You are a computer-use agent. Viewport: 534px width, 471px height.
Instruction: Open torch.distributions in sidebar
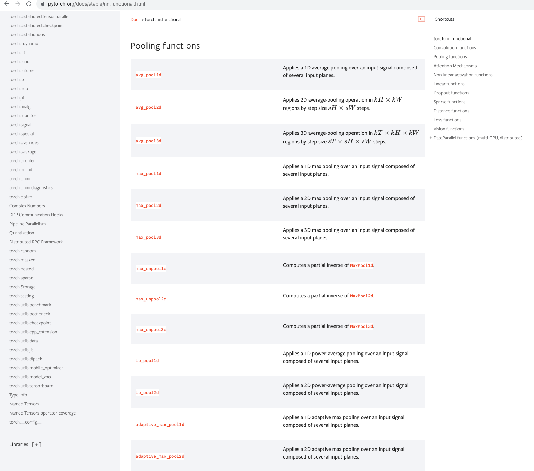(27, 35)
